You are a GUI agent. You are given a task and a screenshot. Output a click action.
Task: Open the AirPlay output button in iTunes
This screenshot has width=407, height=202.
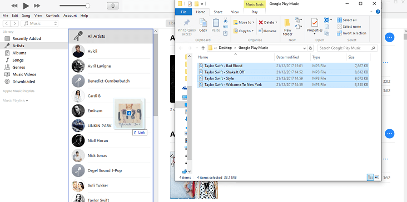point(113,6)
